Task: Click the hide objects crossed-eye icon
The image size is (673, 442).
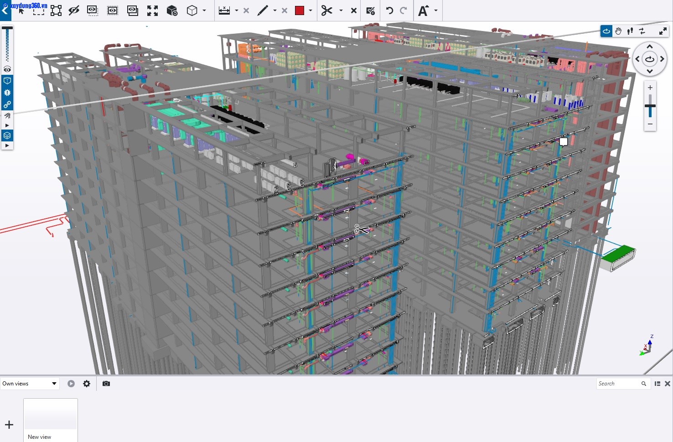Action: tap(74, 10)
